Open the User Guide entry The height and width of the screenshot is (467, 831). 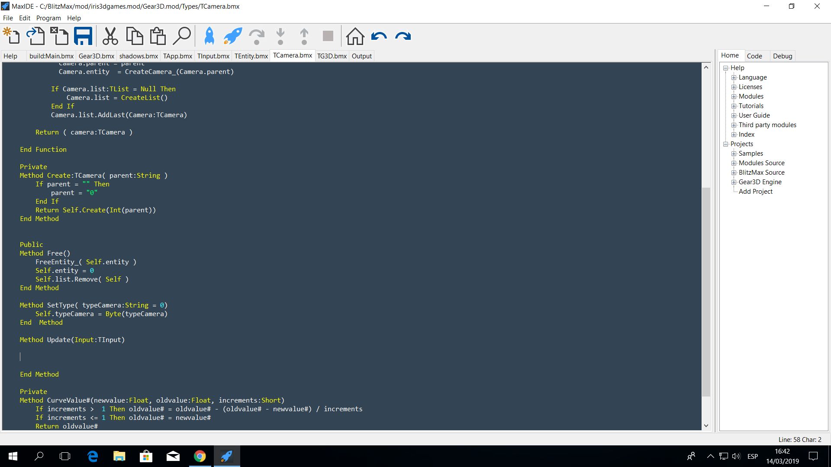(754, 115)
